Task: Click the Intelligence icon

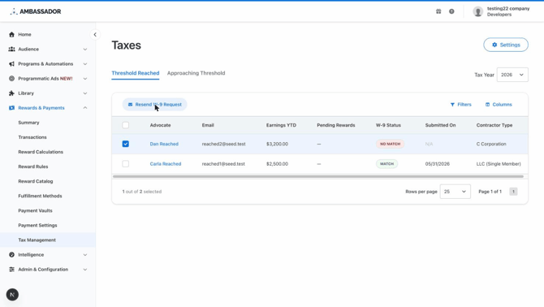Action: pos(12,255)
